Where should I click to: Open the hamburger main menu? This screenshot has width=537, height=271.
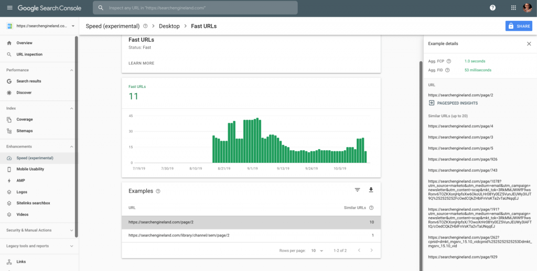9,7
